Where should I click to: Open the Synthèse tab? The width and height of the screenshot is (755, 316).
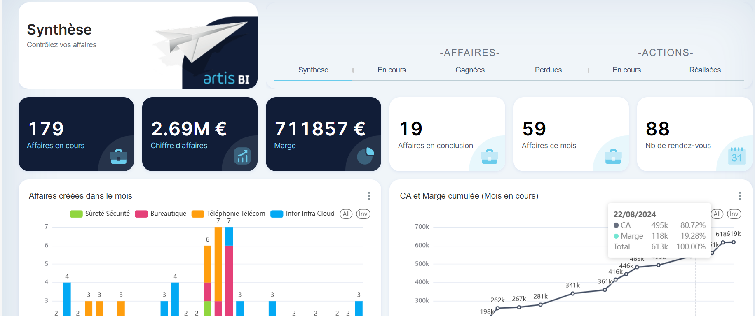pyautogui.click(x=313, y=70)
